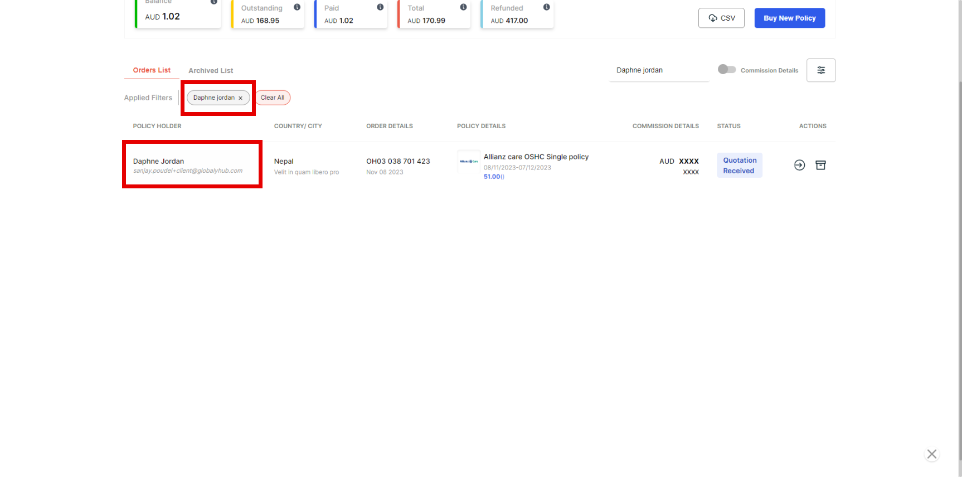
Task: Toggle the Commission Details switch
Action: point(727,69)
